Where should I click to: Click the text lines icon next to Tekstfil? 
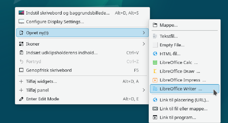coord(155,36)
